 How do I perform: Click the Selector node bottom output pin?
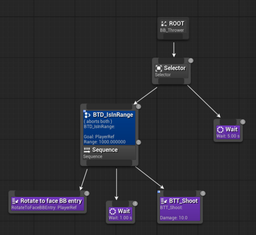tap(171, 81)
